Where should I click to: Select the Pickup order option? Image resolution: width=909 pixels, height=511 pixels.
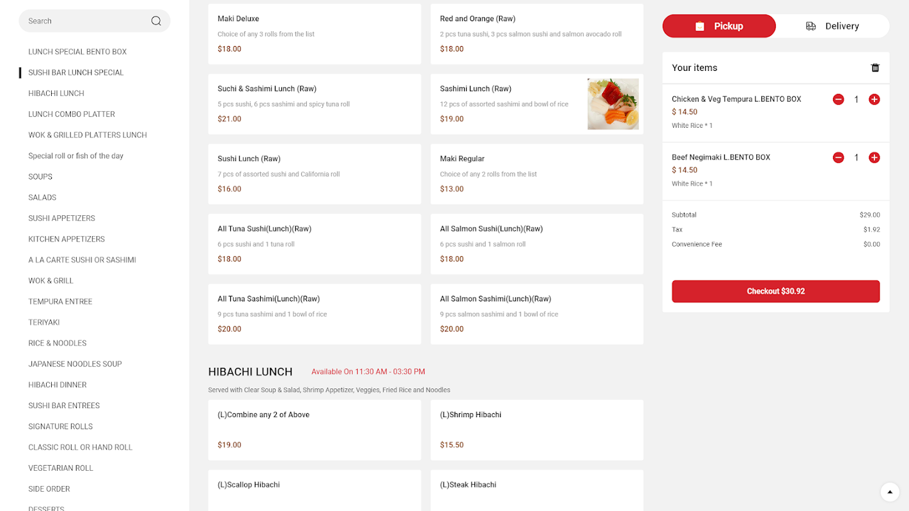point(719,26)
